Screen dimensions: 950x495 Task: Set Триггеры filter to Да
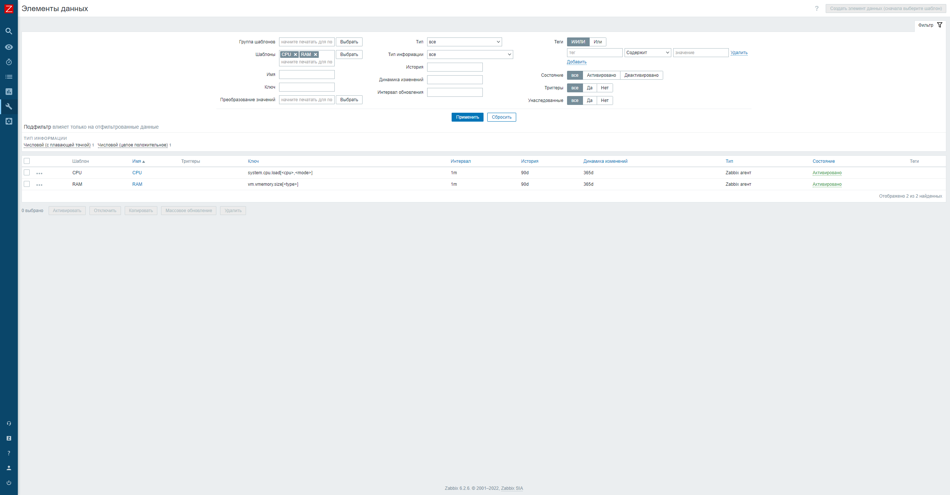point(590,88)
